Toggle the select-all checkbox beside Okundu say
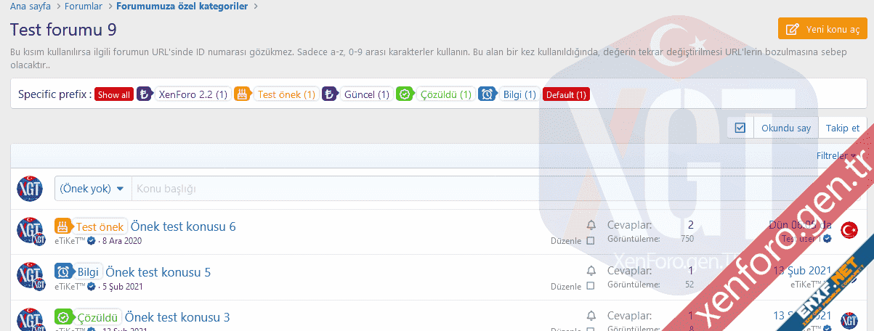The width and height of the screenshot is (874, 331). [x=740, y=128]
